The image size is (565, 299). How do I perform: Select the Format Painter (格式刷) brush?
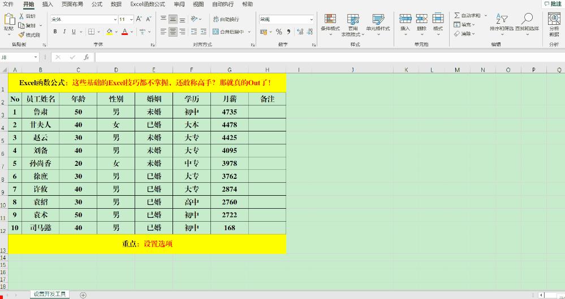click(21, 35)
